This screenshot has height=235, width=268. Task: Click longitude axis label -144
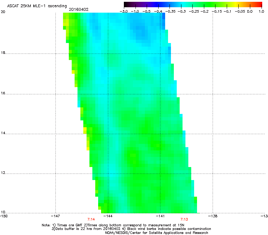[108, 216]
